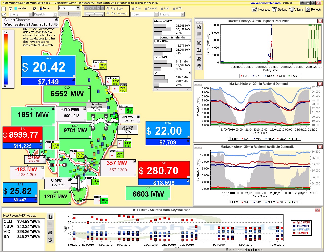
Task: Click chart icon beside VIC + TAS
Action: (x=190, y=57)
